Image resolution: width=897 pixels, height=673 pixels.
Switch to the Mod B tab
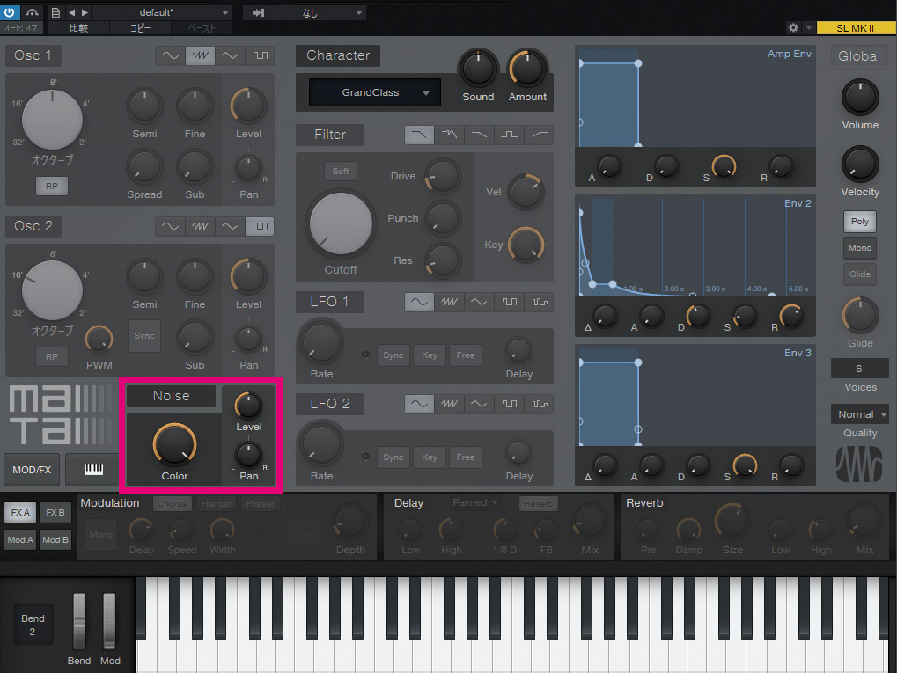[55, 540]
